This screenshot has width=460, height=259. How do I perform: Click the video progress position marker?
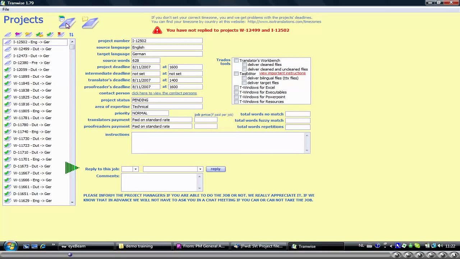70,255
